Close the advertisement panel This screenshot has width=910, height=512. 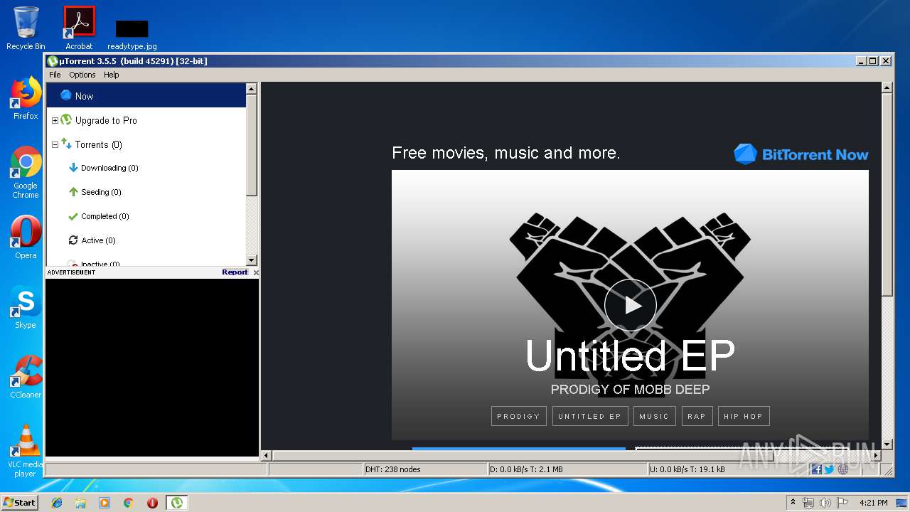point(256,272)
